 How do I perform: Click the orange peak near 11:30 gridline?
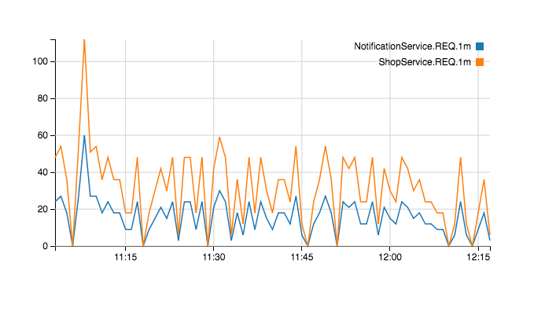tap(219, 138)
